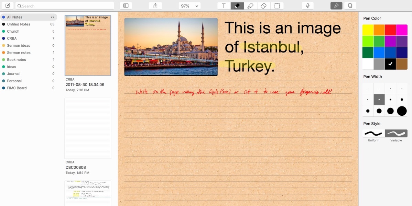The width and height of the screenshot is (412, 206).
Task: Click in the Search field
Action: tap(65, 6)
